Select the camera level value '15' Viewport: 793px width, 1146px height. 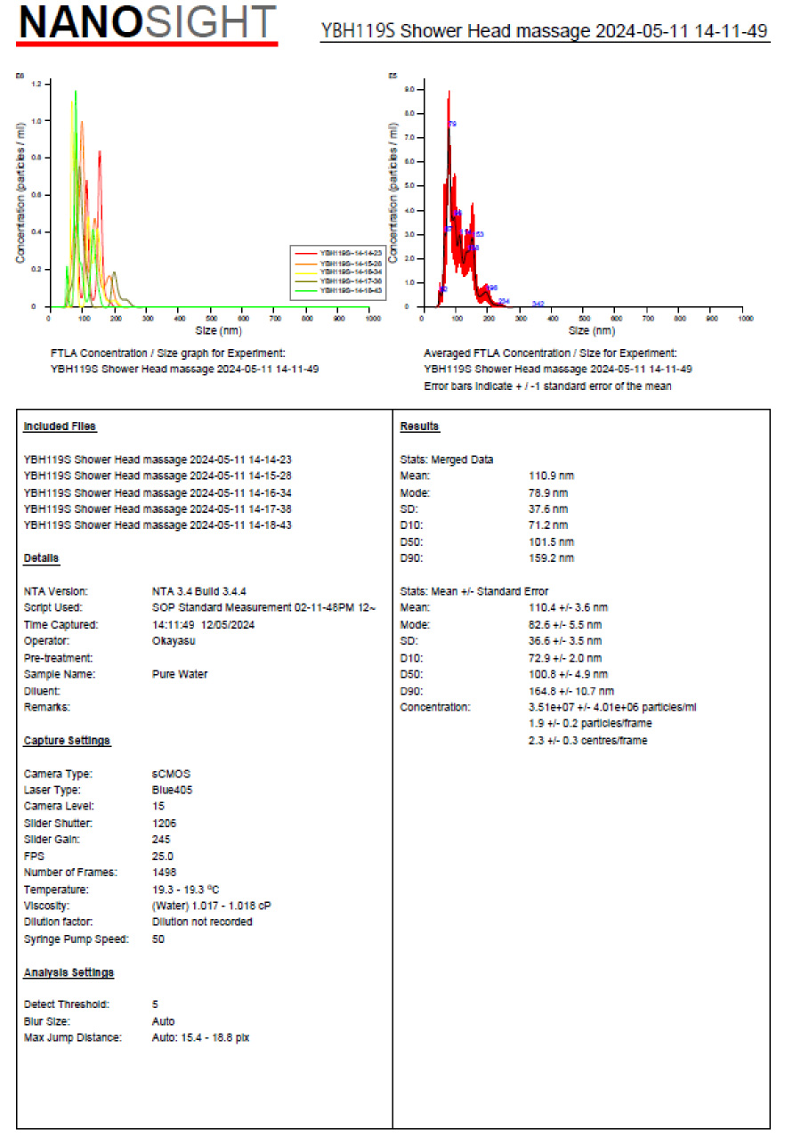(x=158, y=806)
